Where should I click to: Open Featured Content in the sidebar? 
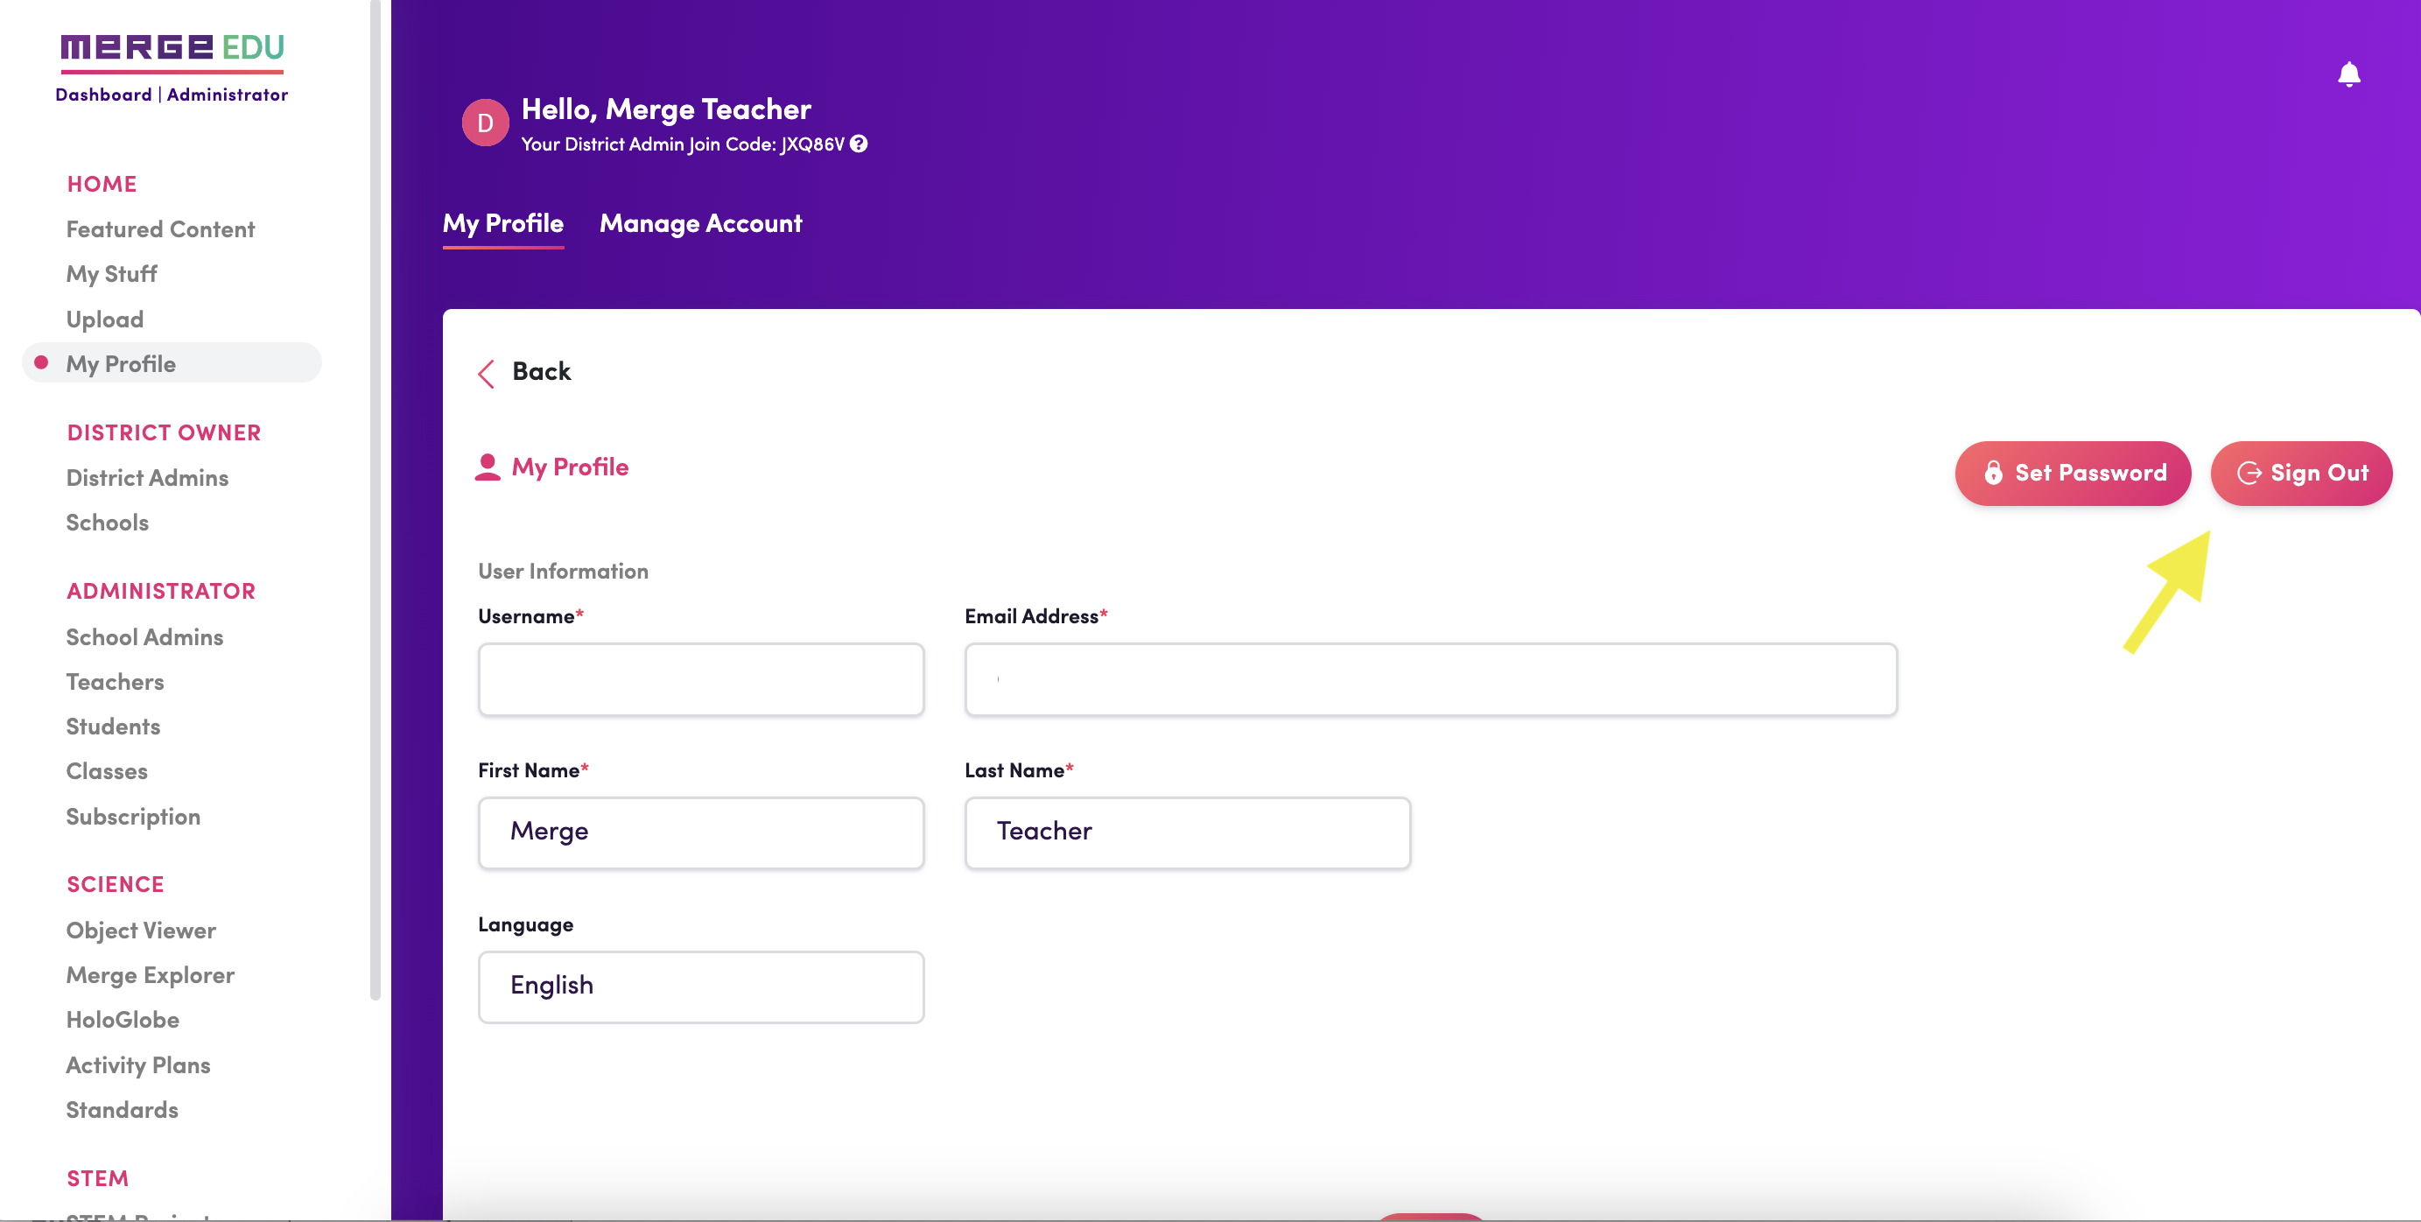[x=161, y=229]
